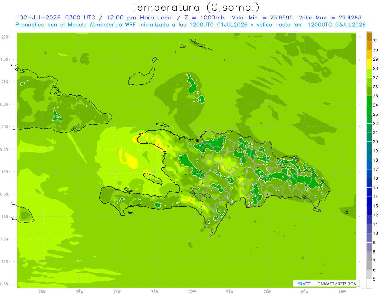The height and width of the screenshot is (296, 384).
Task: Click the '74W' longitude label
Action: click(117, 292)
